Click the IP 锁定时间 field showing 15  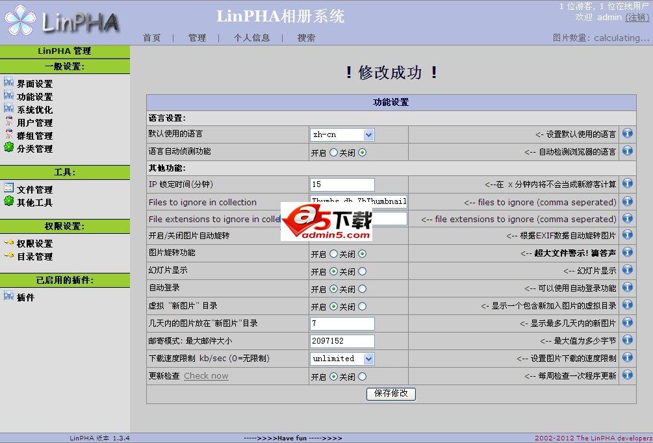point(342,184)
